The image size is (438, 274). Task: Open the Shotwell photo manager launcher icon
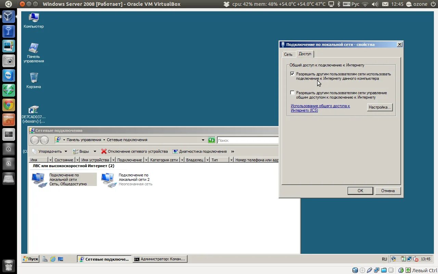[x=9, y=46]
